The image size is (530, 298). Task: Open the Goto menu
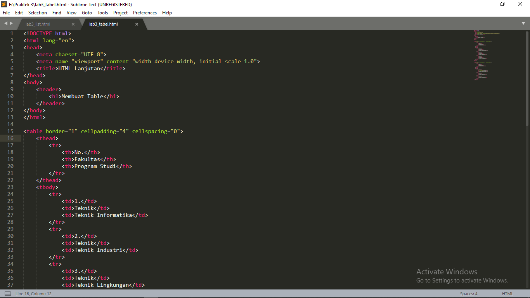(x=87, y=13)
